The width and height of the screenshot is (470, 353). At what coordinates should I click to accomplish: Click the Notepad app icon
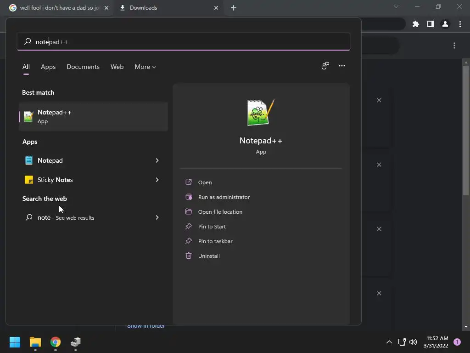[29, 160]
